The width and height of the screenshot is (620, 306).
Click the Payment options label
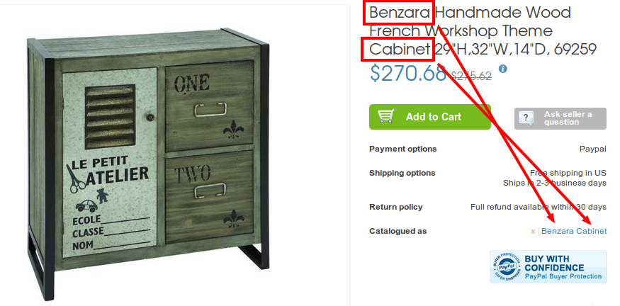403,149
